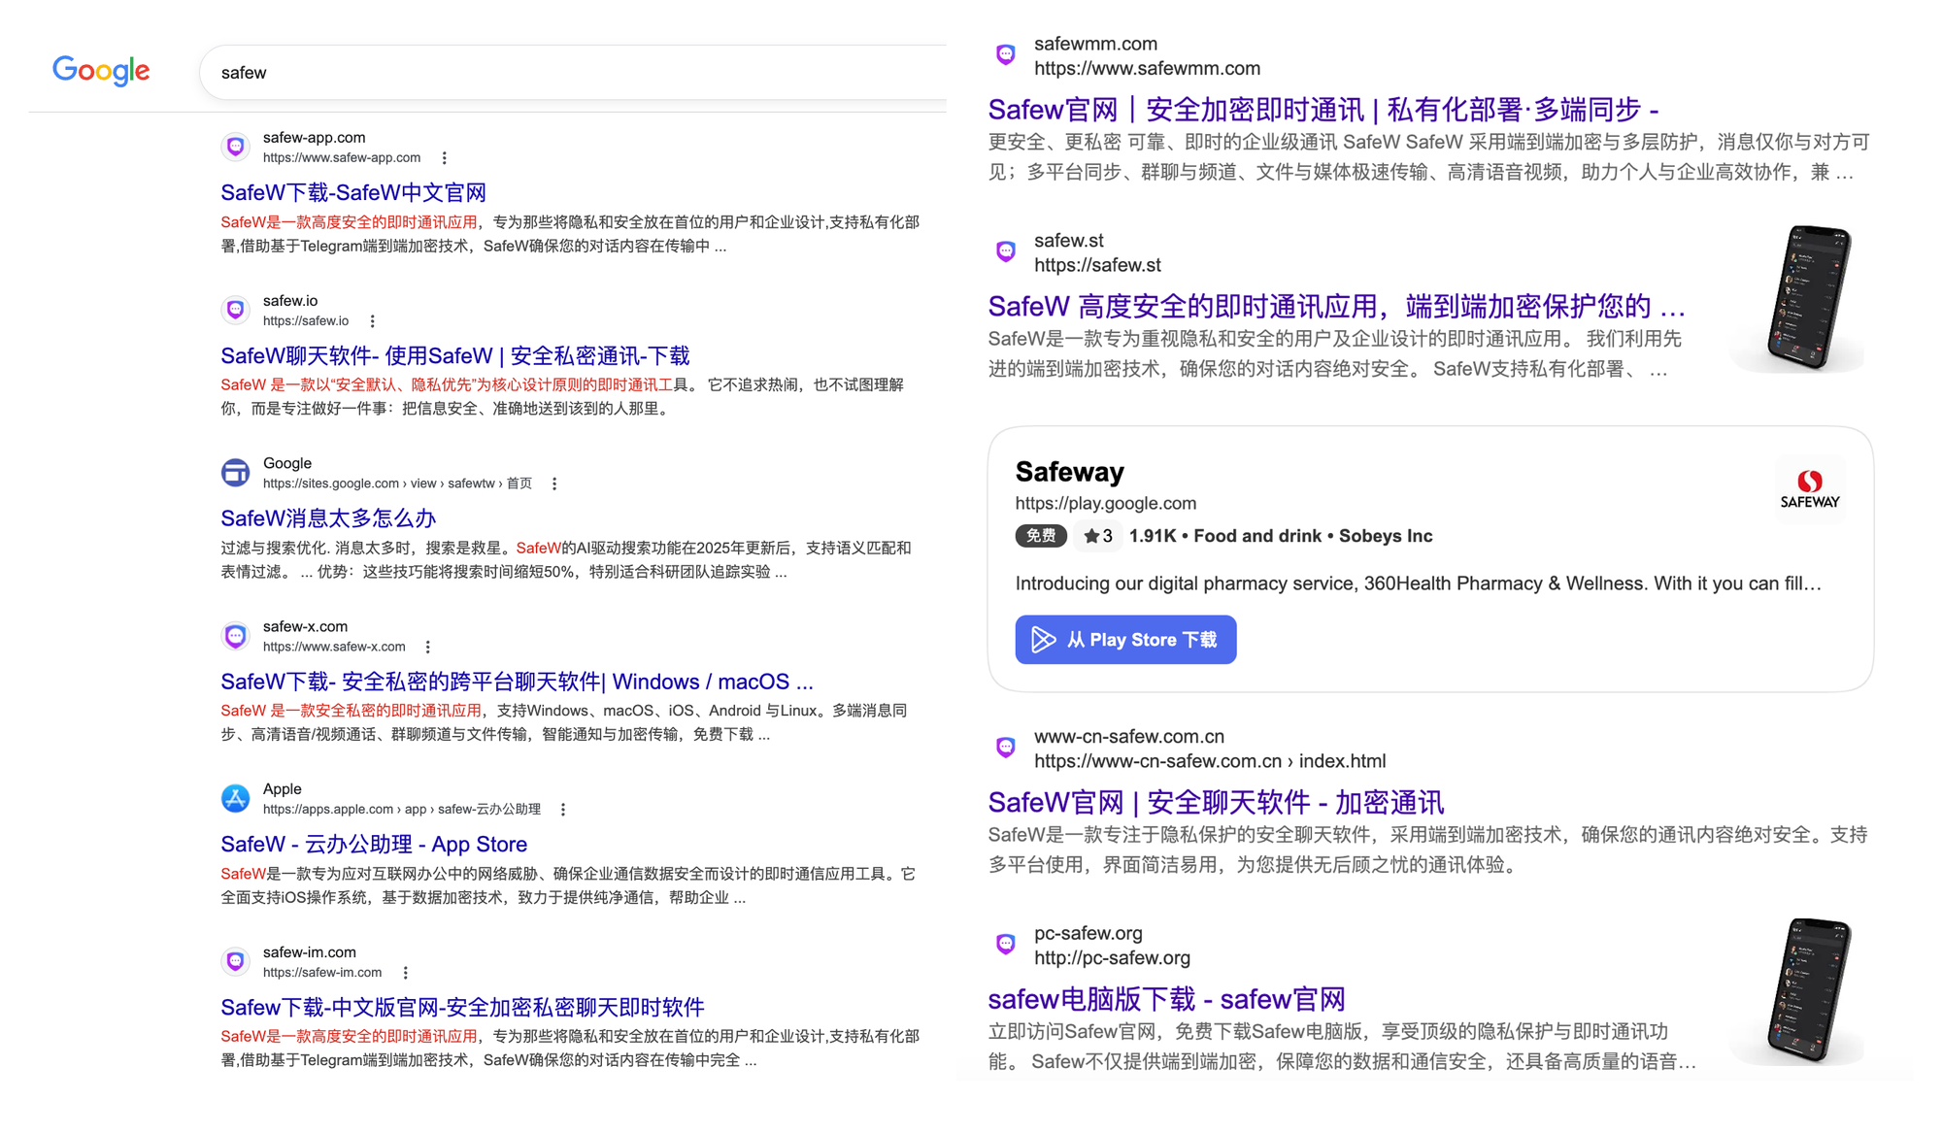Click the Google Sites favicon icon
This screenshot has width=1942, height=1133.
click(x=235, y=473)
